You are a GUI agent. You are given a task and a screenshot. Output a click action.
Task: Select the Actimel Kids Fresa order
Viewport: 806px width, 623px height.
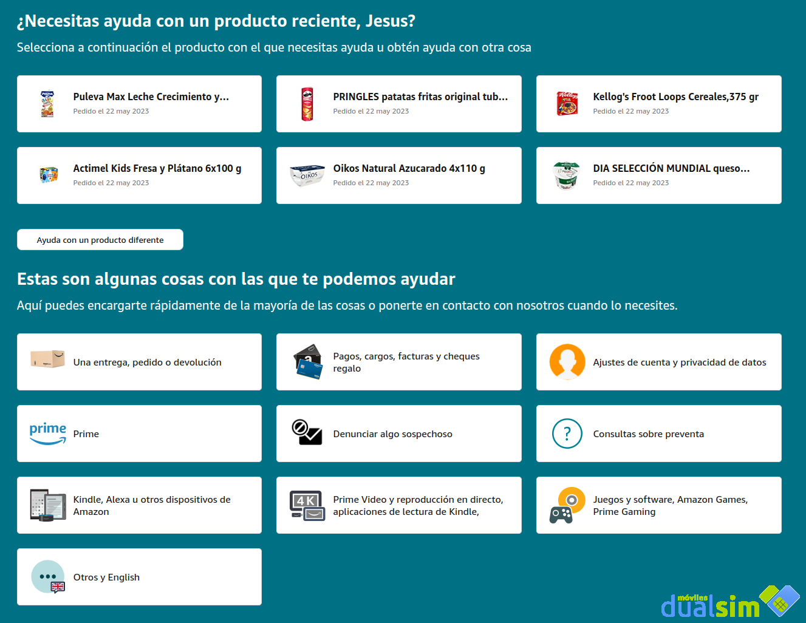(x=139, y=175)
